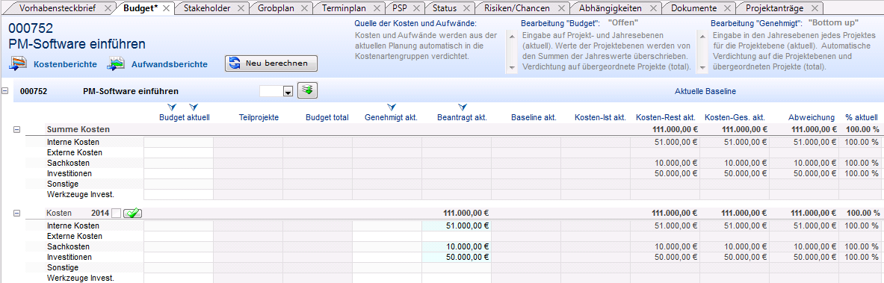Image resolution: width=884 pixels, height=283 pixels.
Task: Click the green stacked-layers apply button
Action: pos(308,90)
